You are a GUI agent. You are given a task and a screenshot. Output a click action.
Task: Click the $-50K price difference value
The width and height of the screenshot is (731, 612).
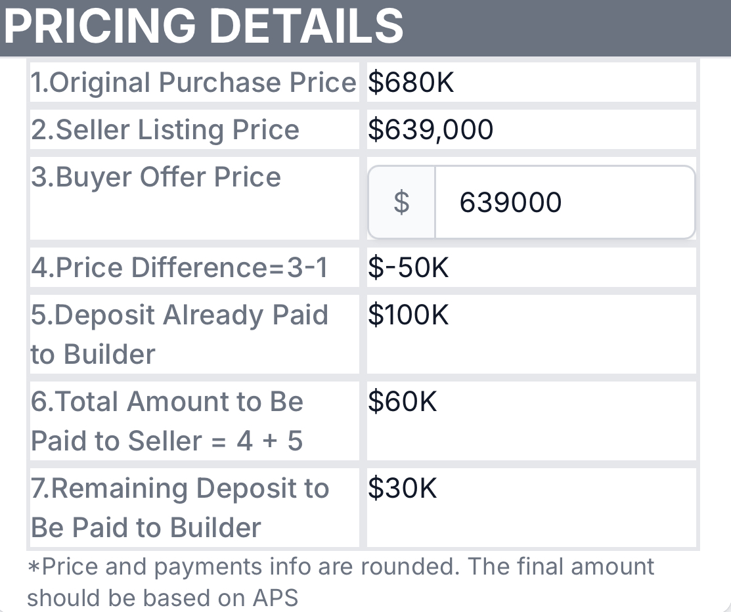click(409, 268)
